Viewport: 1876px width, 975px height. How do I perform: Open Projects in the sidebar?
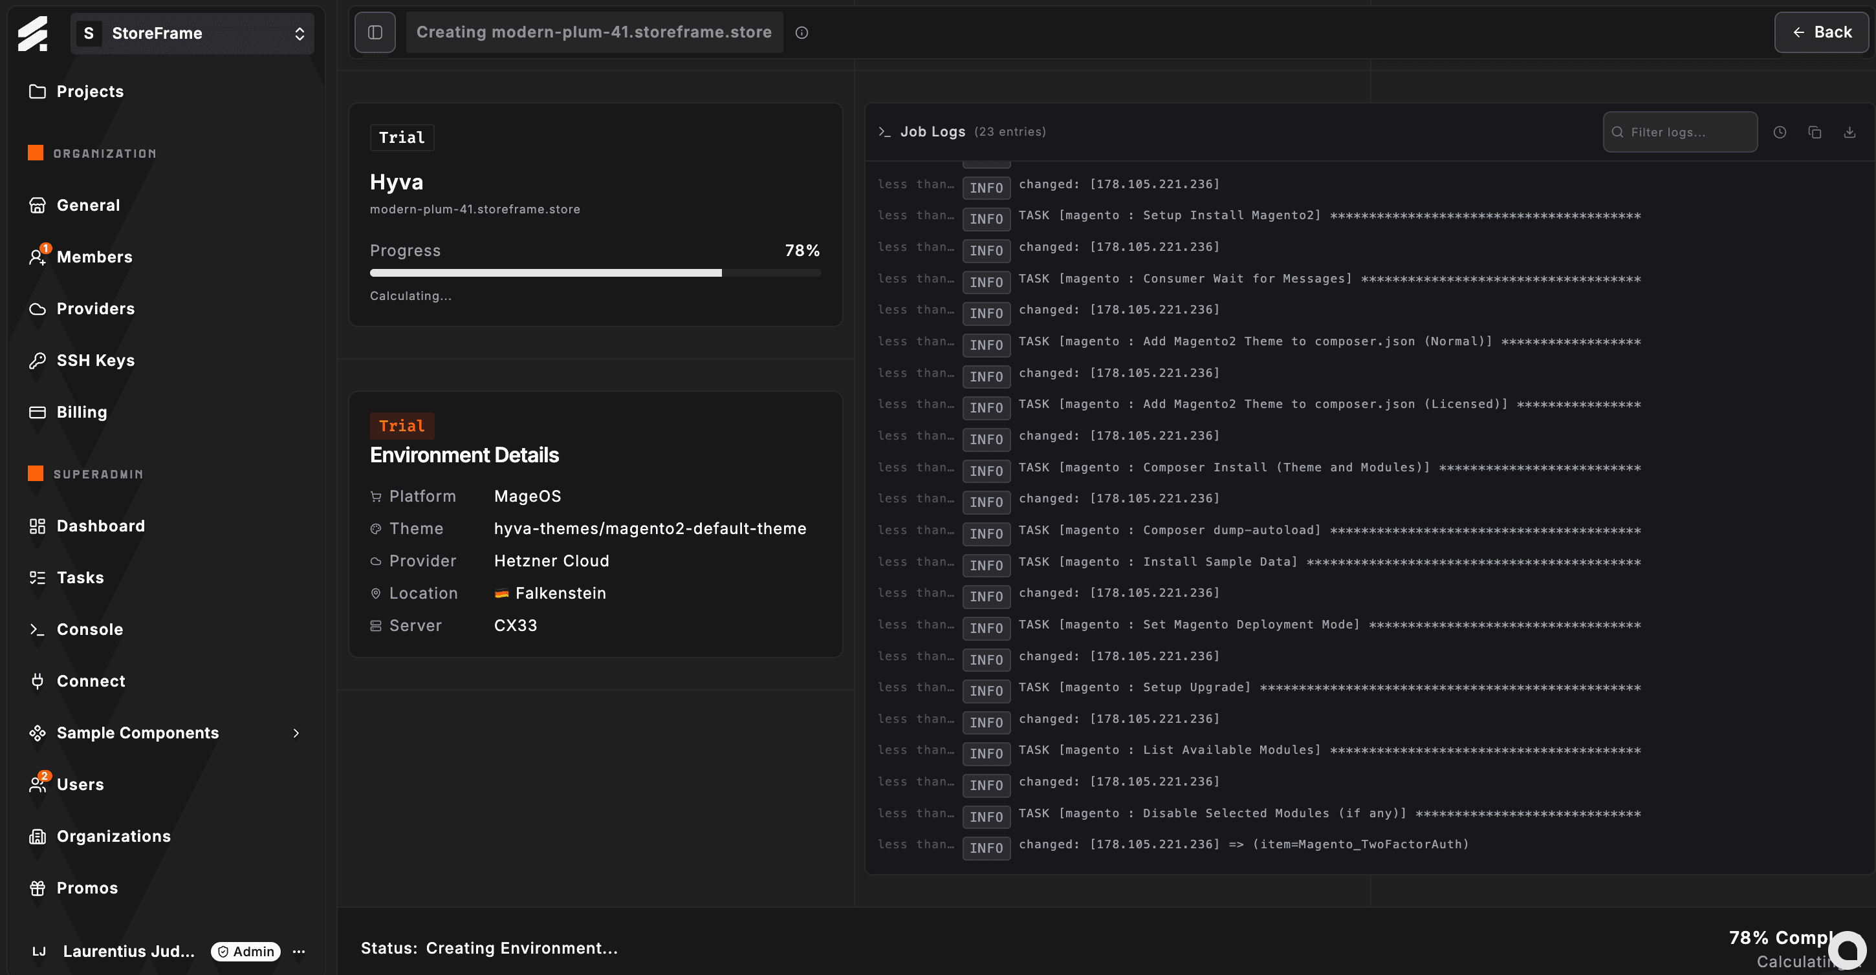click(89, 92)
